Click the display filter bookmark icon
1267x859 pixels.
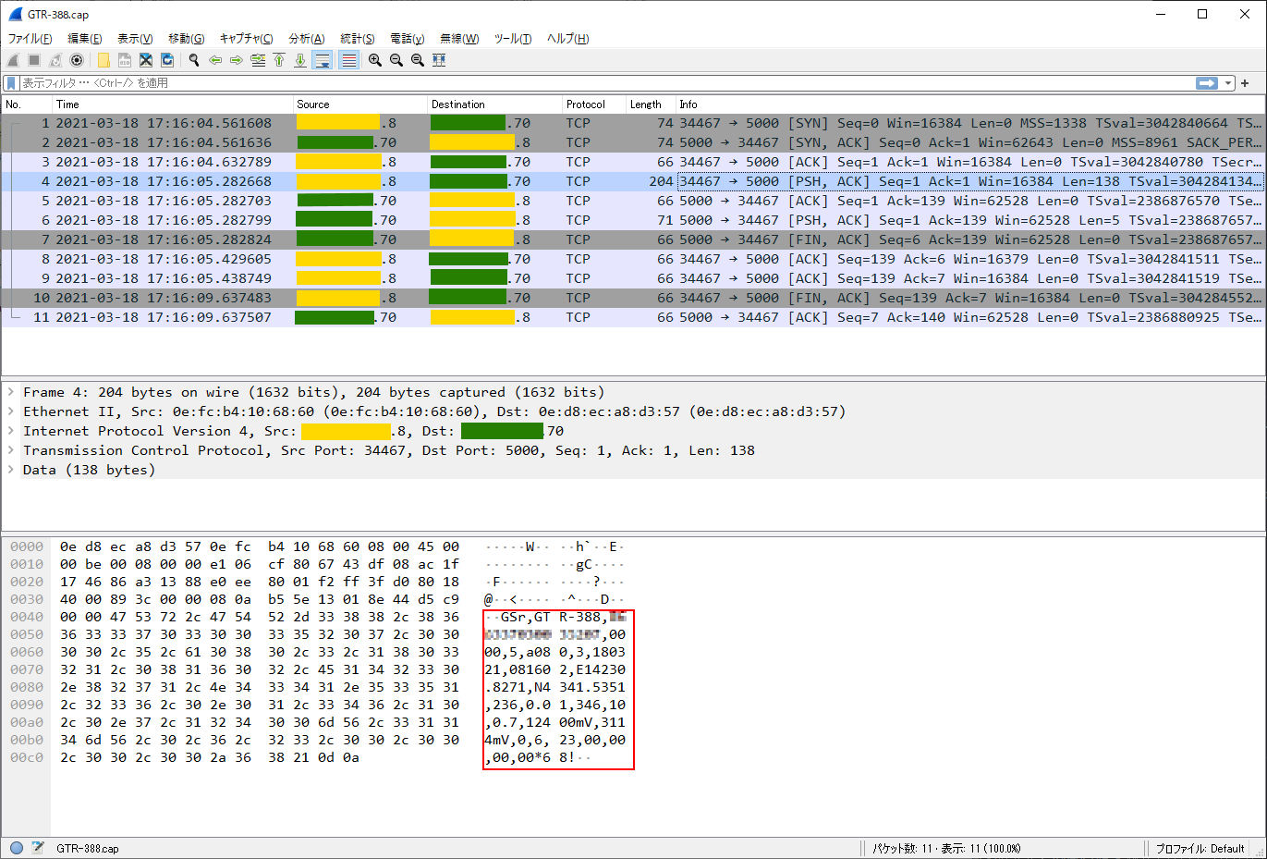point(11,83)
